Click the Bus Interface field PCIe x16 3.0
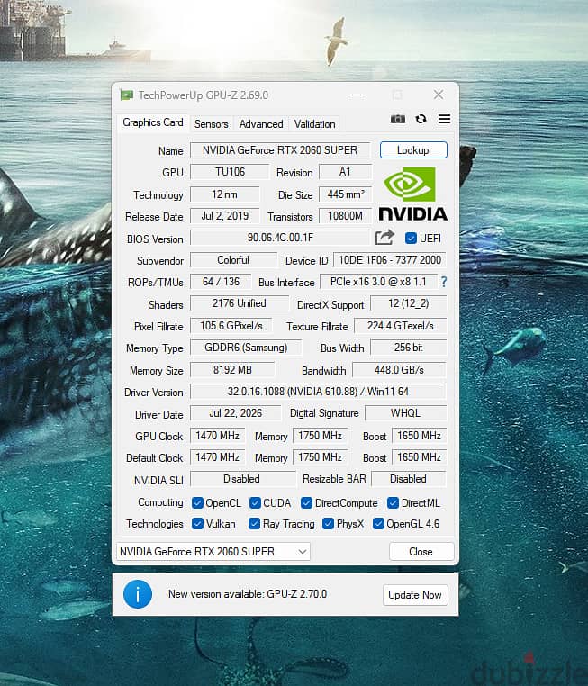Screen dimensions: 588x686 [378, 282]
